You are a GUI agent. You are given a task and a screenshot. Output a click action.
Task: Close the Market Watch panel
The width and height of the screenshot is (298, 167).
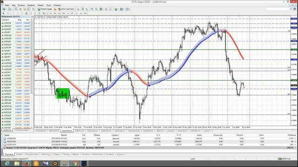[x=32, y=17]
